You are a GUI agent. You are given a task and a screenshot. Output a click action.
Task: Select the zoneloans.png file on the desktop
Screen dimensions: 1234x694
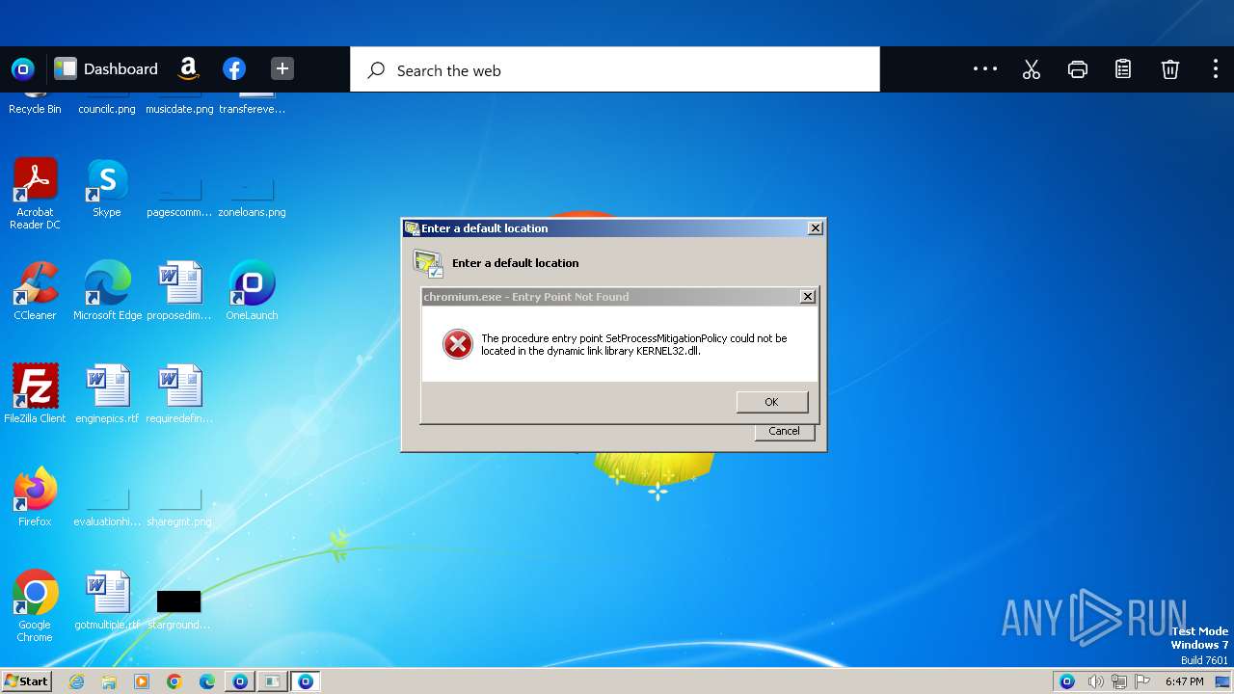pyautogui.click(x=252, y=198)
